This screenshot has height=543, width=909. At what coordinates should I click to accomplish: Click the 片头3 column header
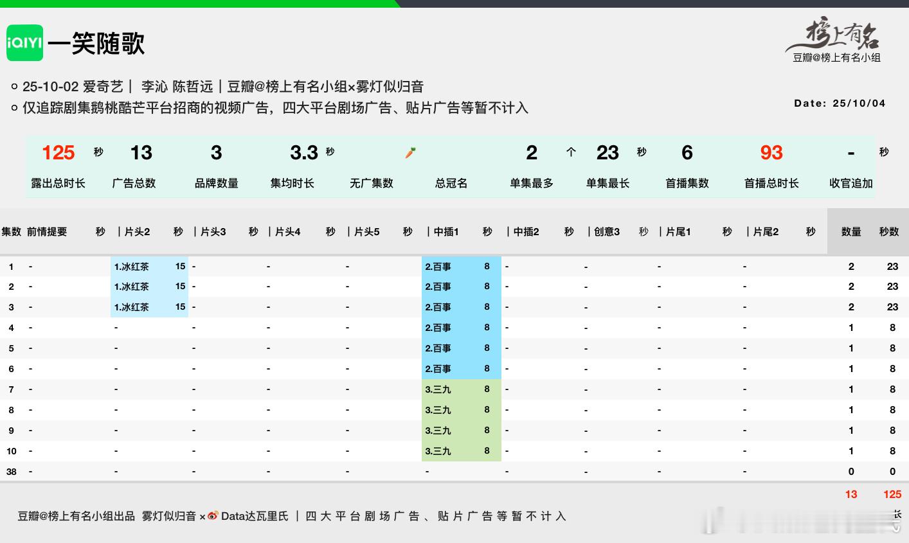pyautogui.click(x=213, y=231)
